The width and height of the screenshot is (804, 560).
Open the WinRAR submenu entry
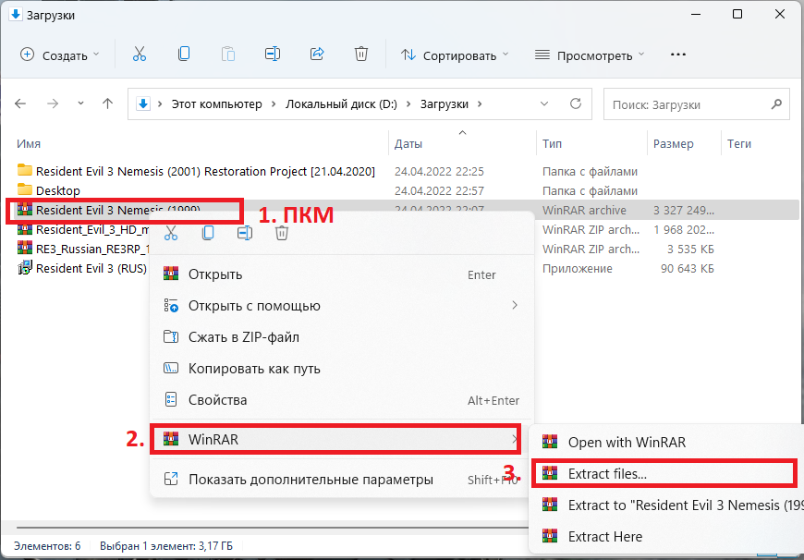(x=335, y=439)
